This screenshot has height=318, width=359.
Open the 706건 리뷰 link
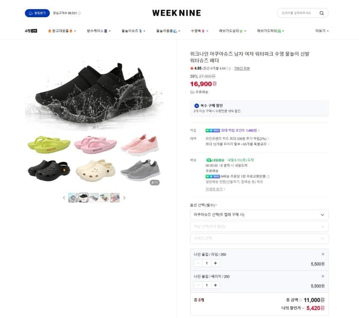click(242, 68)
